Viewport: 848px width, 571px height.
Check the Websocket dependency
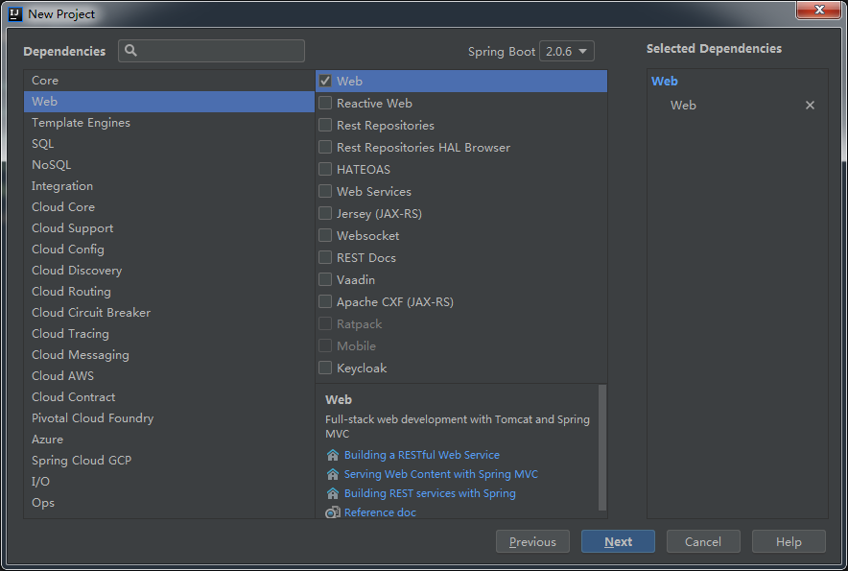325,235
